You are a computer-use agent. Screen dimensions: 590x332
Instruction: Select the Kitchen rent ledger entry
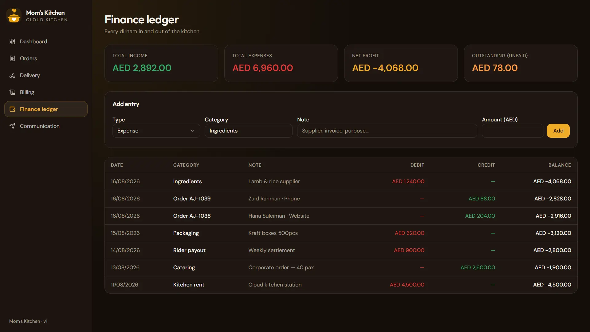click(341, 285)
